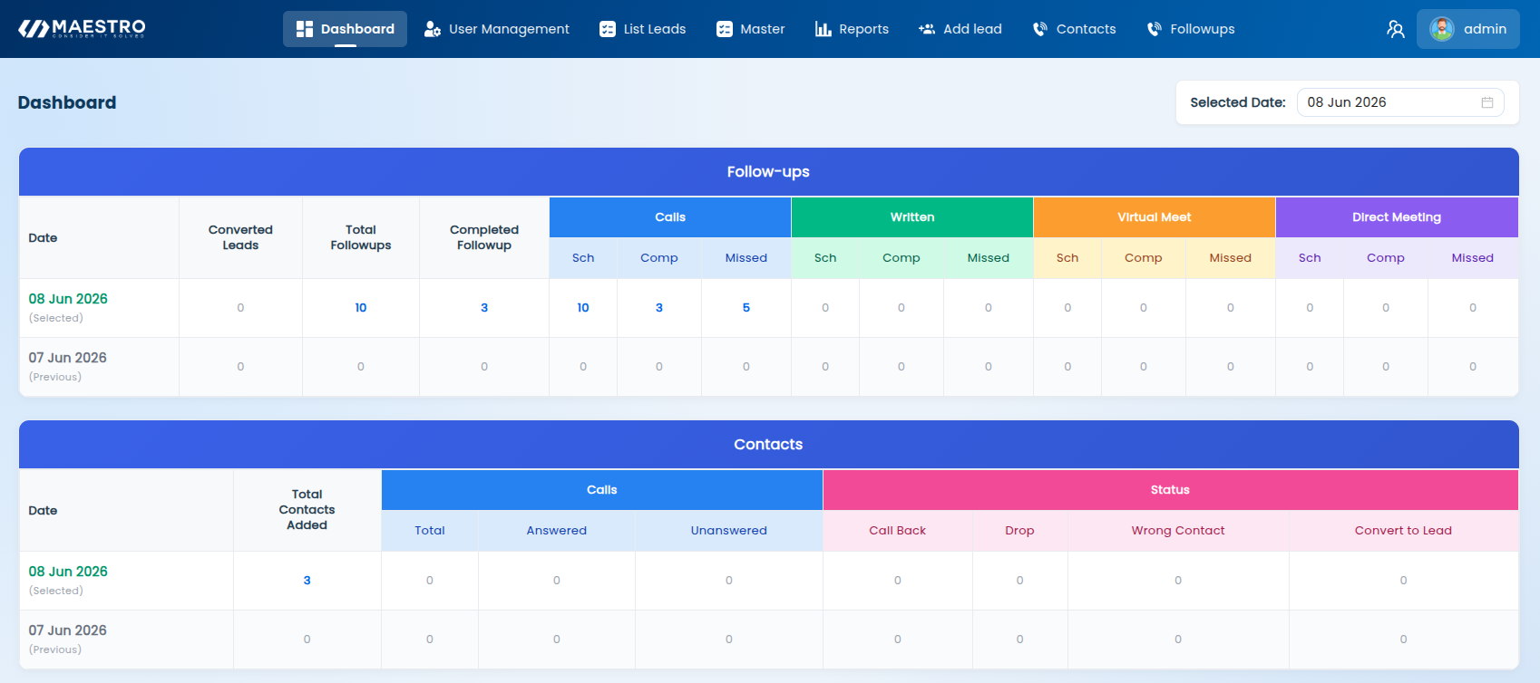Click the Comp header under Virtual Meet

point(1144,258)
